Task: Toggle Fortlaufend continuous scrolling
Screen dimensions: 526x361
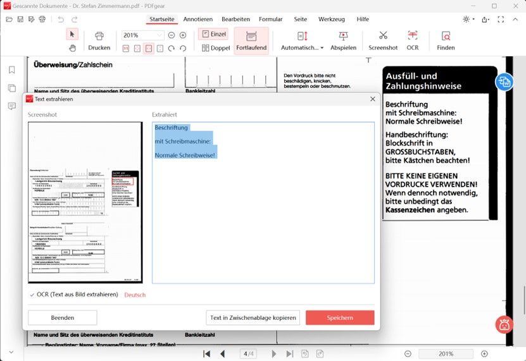Action: tap(251, 41)
